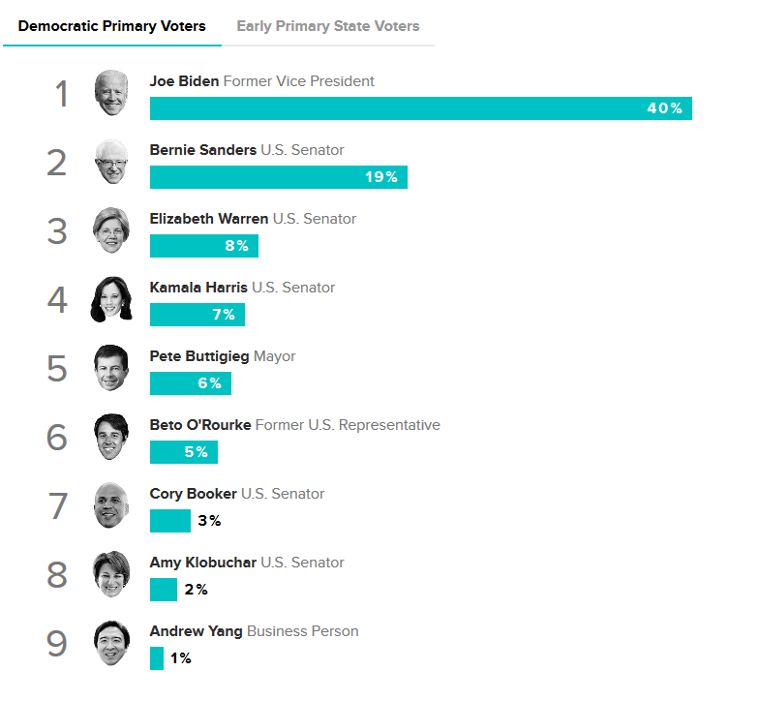Click Kamala Harris's portrait image

111,299
